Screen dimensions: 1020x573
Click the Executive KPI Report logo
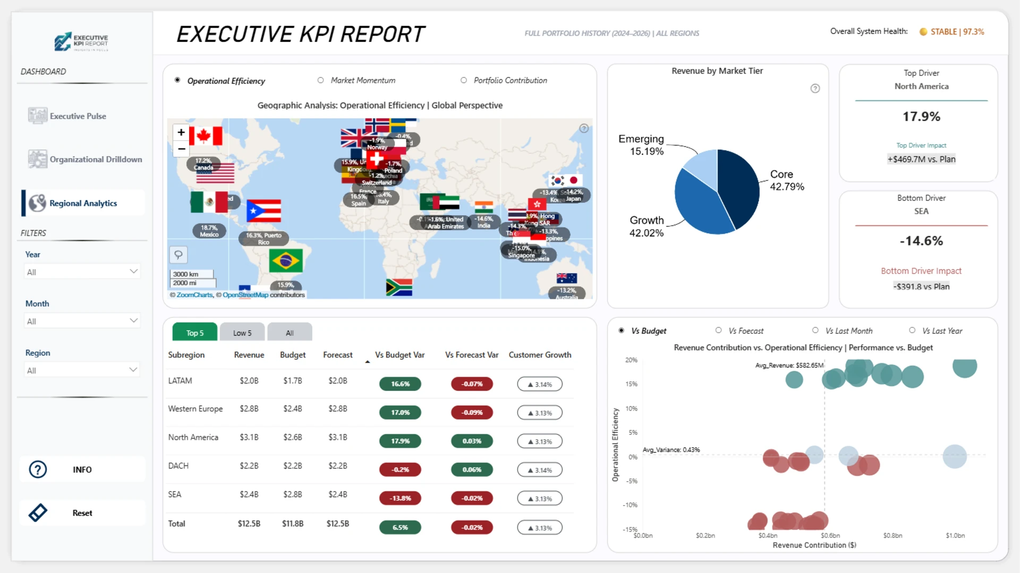[x=80, y=41]
